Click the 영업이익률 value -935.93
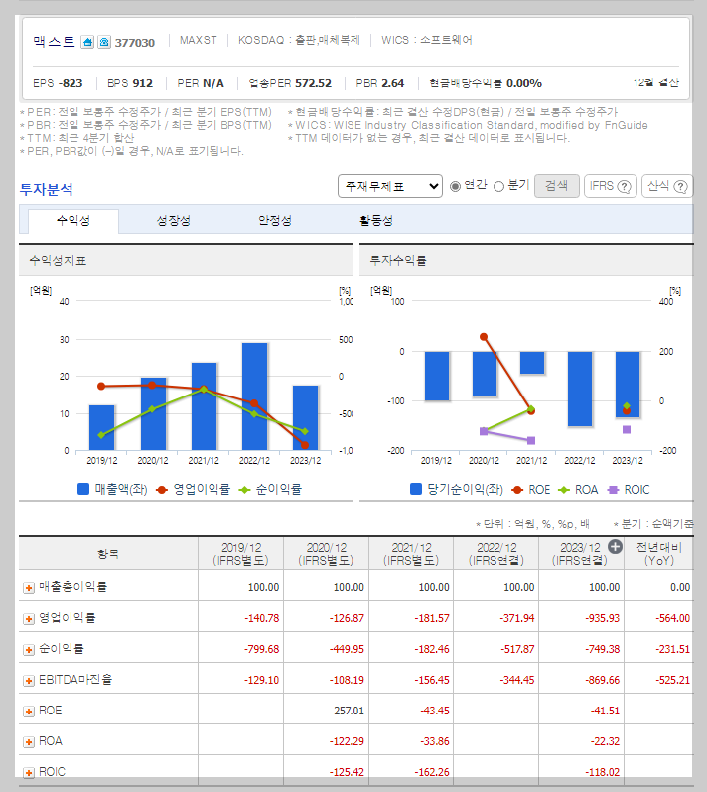This screenshot has width=707, height=792. pyautogui.click(x=602, y=618)
